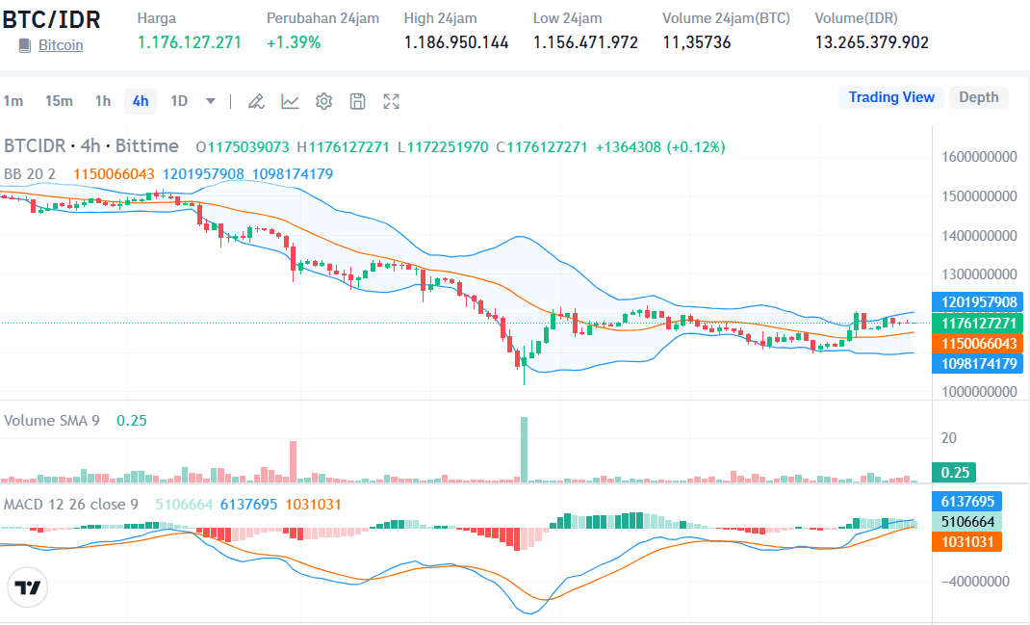The height and width of the screenshot is (625, 1030).
Task: Enter fullscreen chart mode
Action: coord(391,100)
